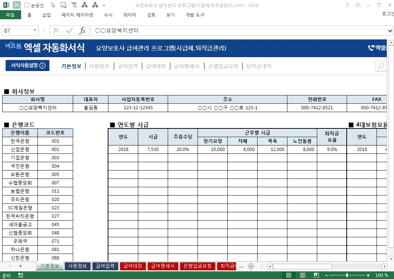This screenshot has height=279, width=394.
Task: Open the Name Box dropdown arrow
Action: (35, 30)
